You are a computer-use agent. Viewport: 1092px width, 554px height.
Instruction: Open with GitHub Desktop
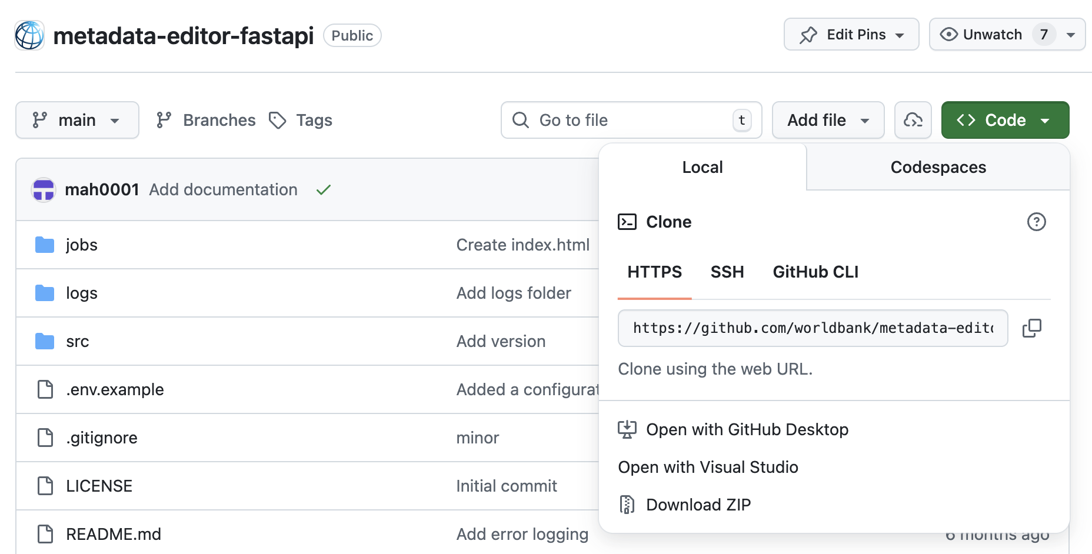747,429
